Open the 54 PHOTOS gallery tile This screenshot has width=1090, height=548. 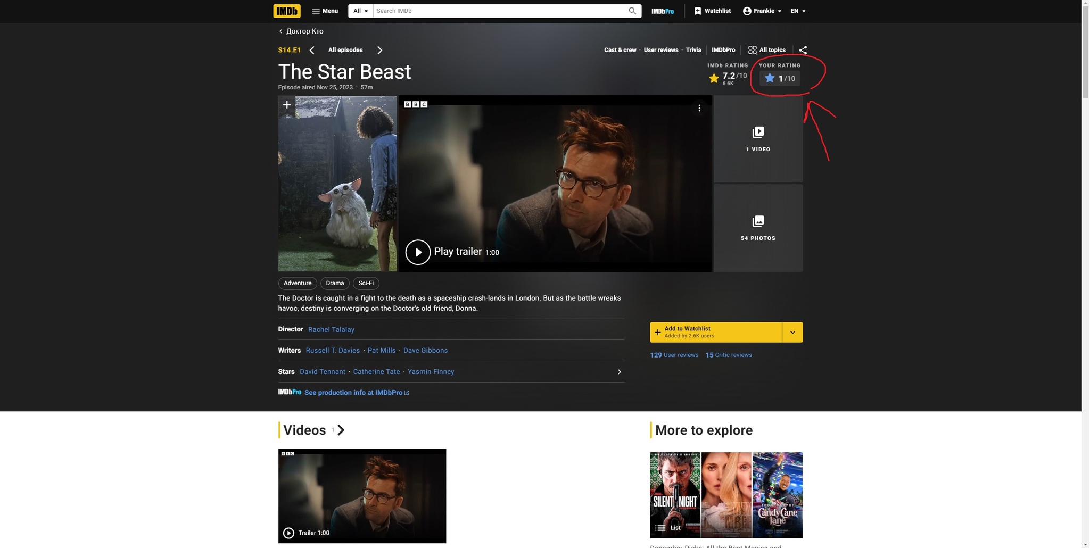coord(758,228)
